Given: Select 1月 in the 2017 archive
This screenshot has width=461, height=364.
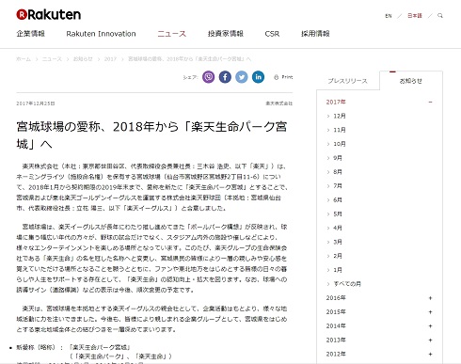Looking at the screenshot, I should coord(338,270).
